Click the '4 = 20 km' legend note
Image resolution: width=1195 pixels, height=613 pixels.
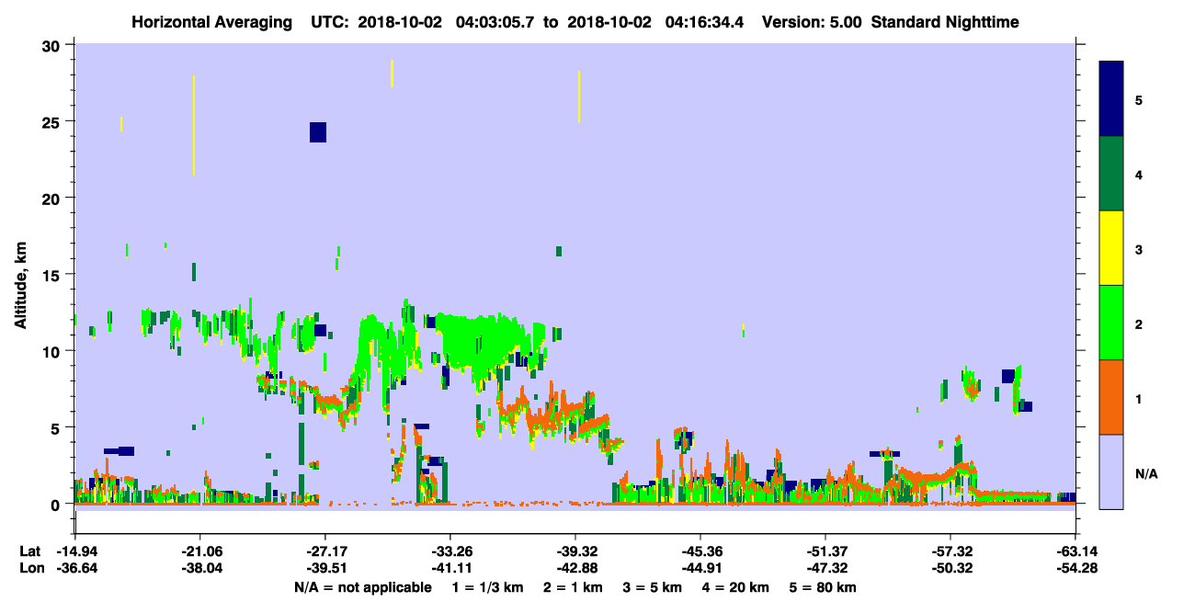click(735, 587)
